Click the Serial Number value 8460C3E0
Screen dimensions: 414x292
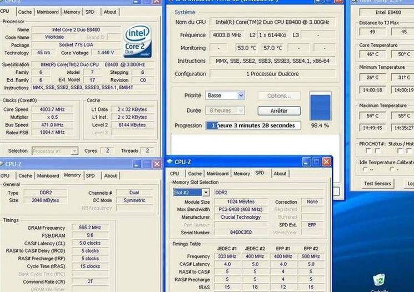(x=241, y=233)
